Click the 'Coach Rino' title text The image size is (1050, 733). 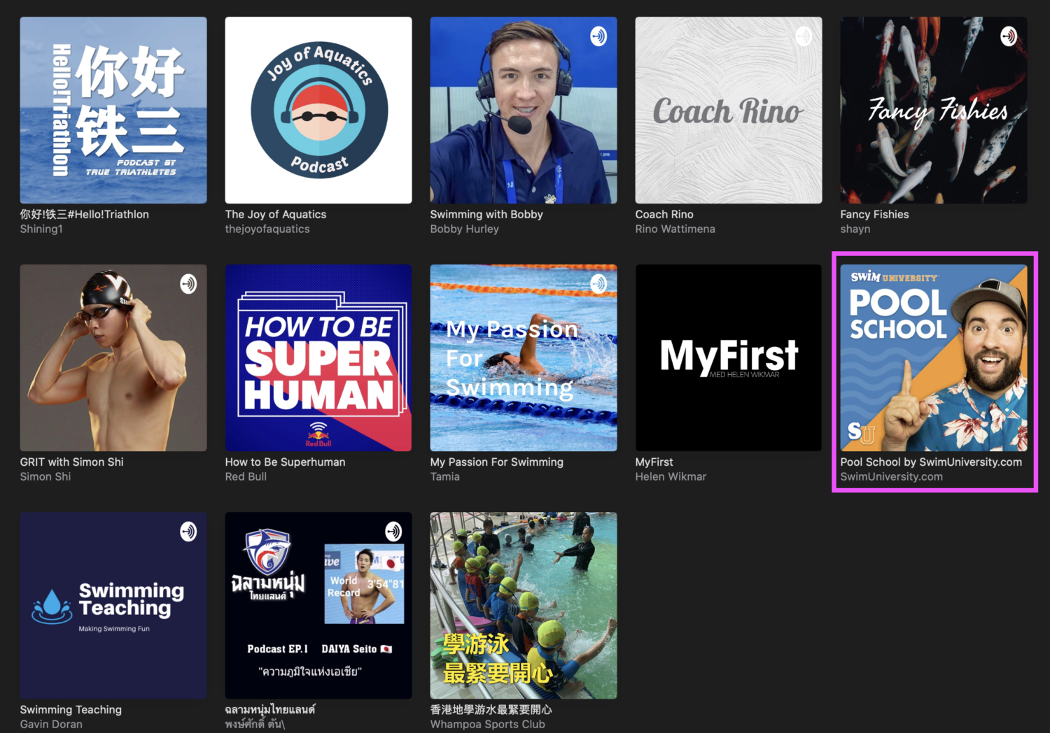(x=664, y=214)
